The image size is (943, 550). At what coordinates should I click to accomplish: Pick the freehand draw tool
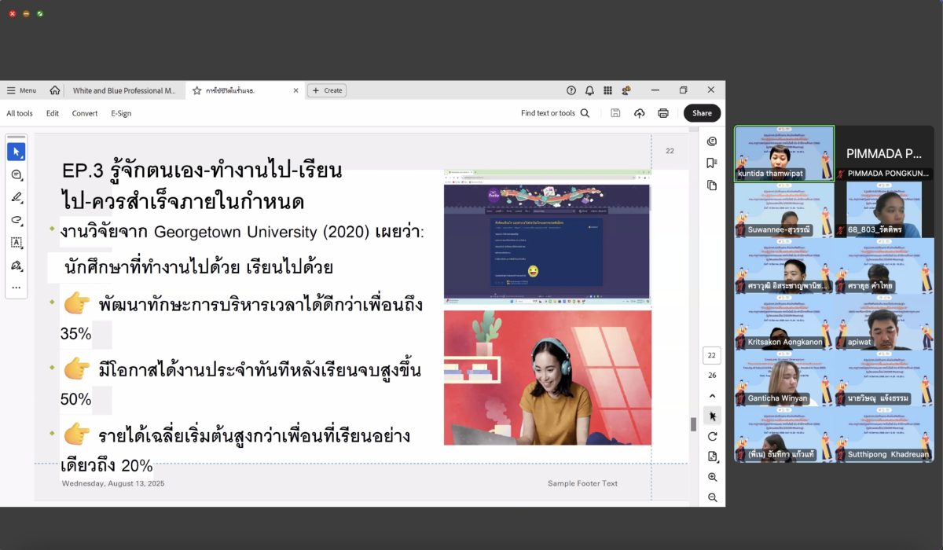click(16, 220)
